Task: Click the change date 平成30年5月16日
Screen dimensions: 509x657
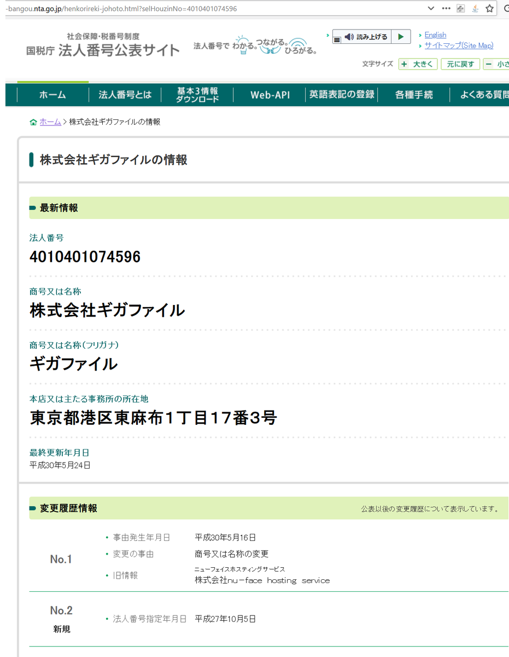Action: point(225,538)
